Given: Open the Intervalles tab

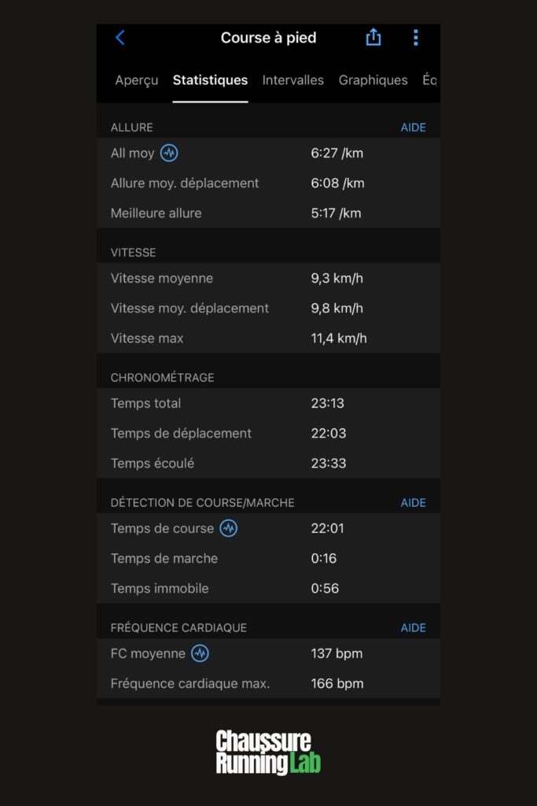Looking at the screenshot, I should point(292,80).
